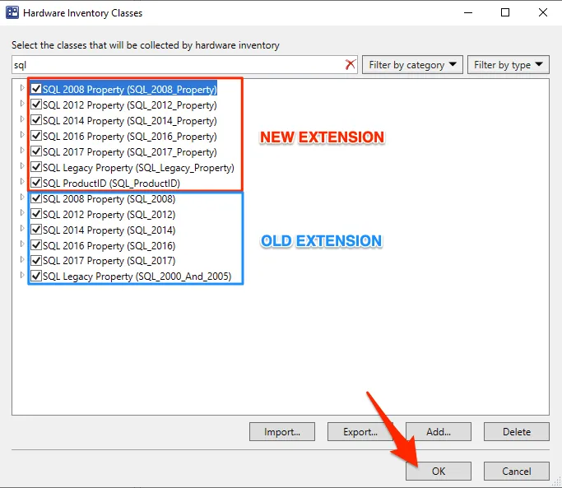The height and width of the screenshot is (488, 562).
Task: Uncheck SQL ProductID checkbox
Action: click(36, 183)
